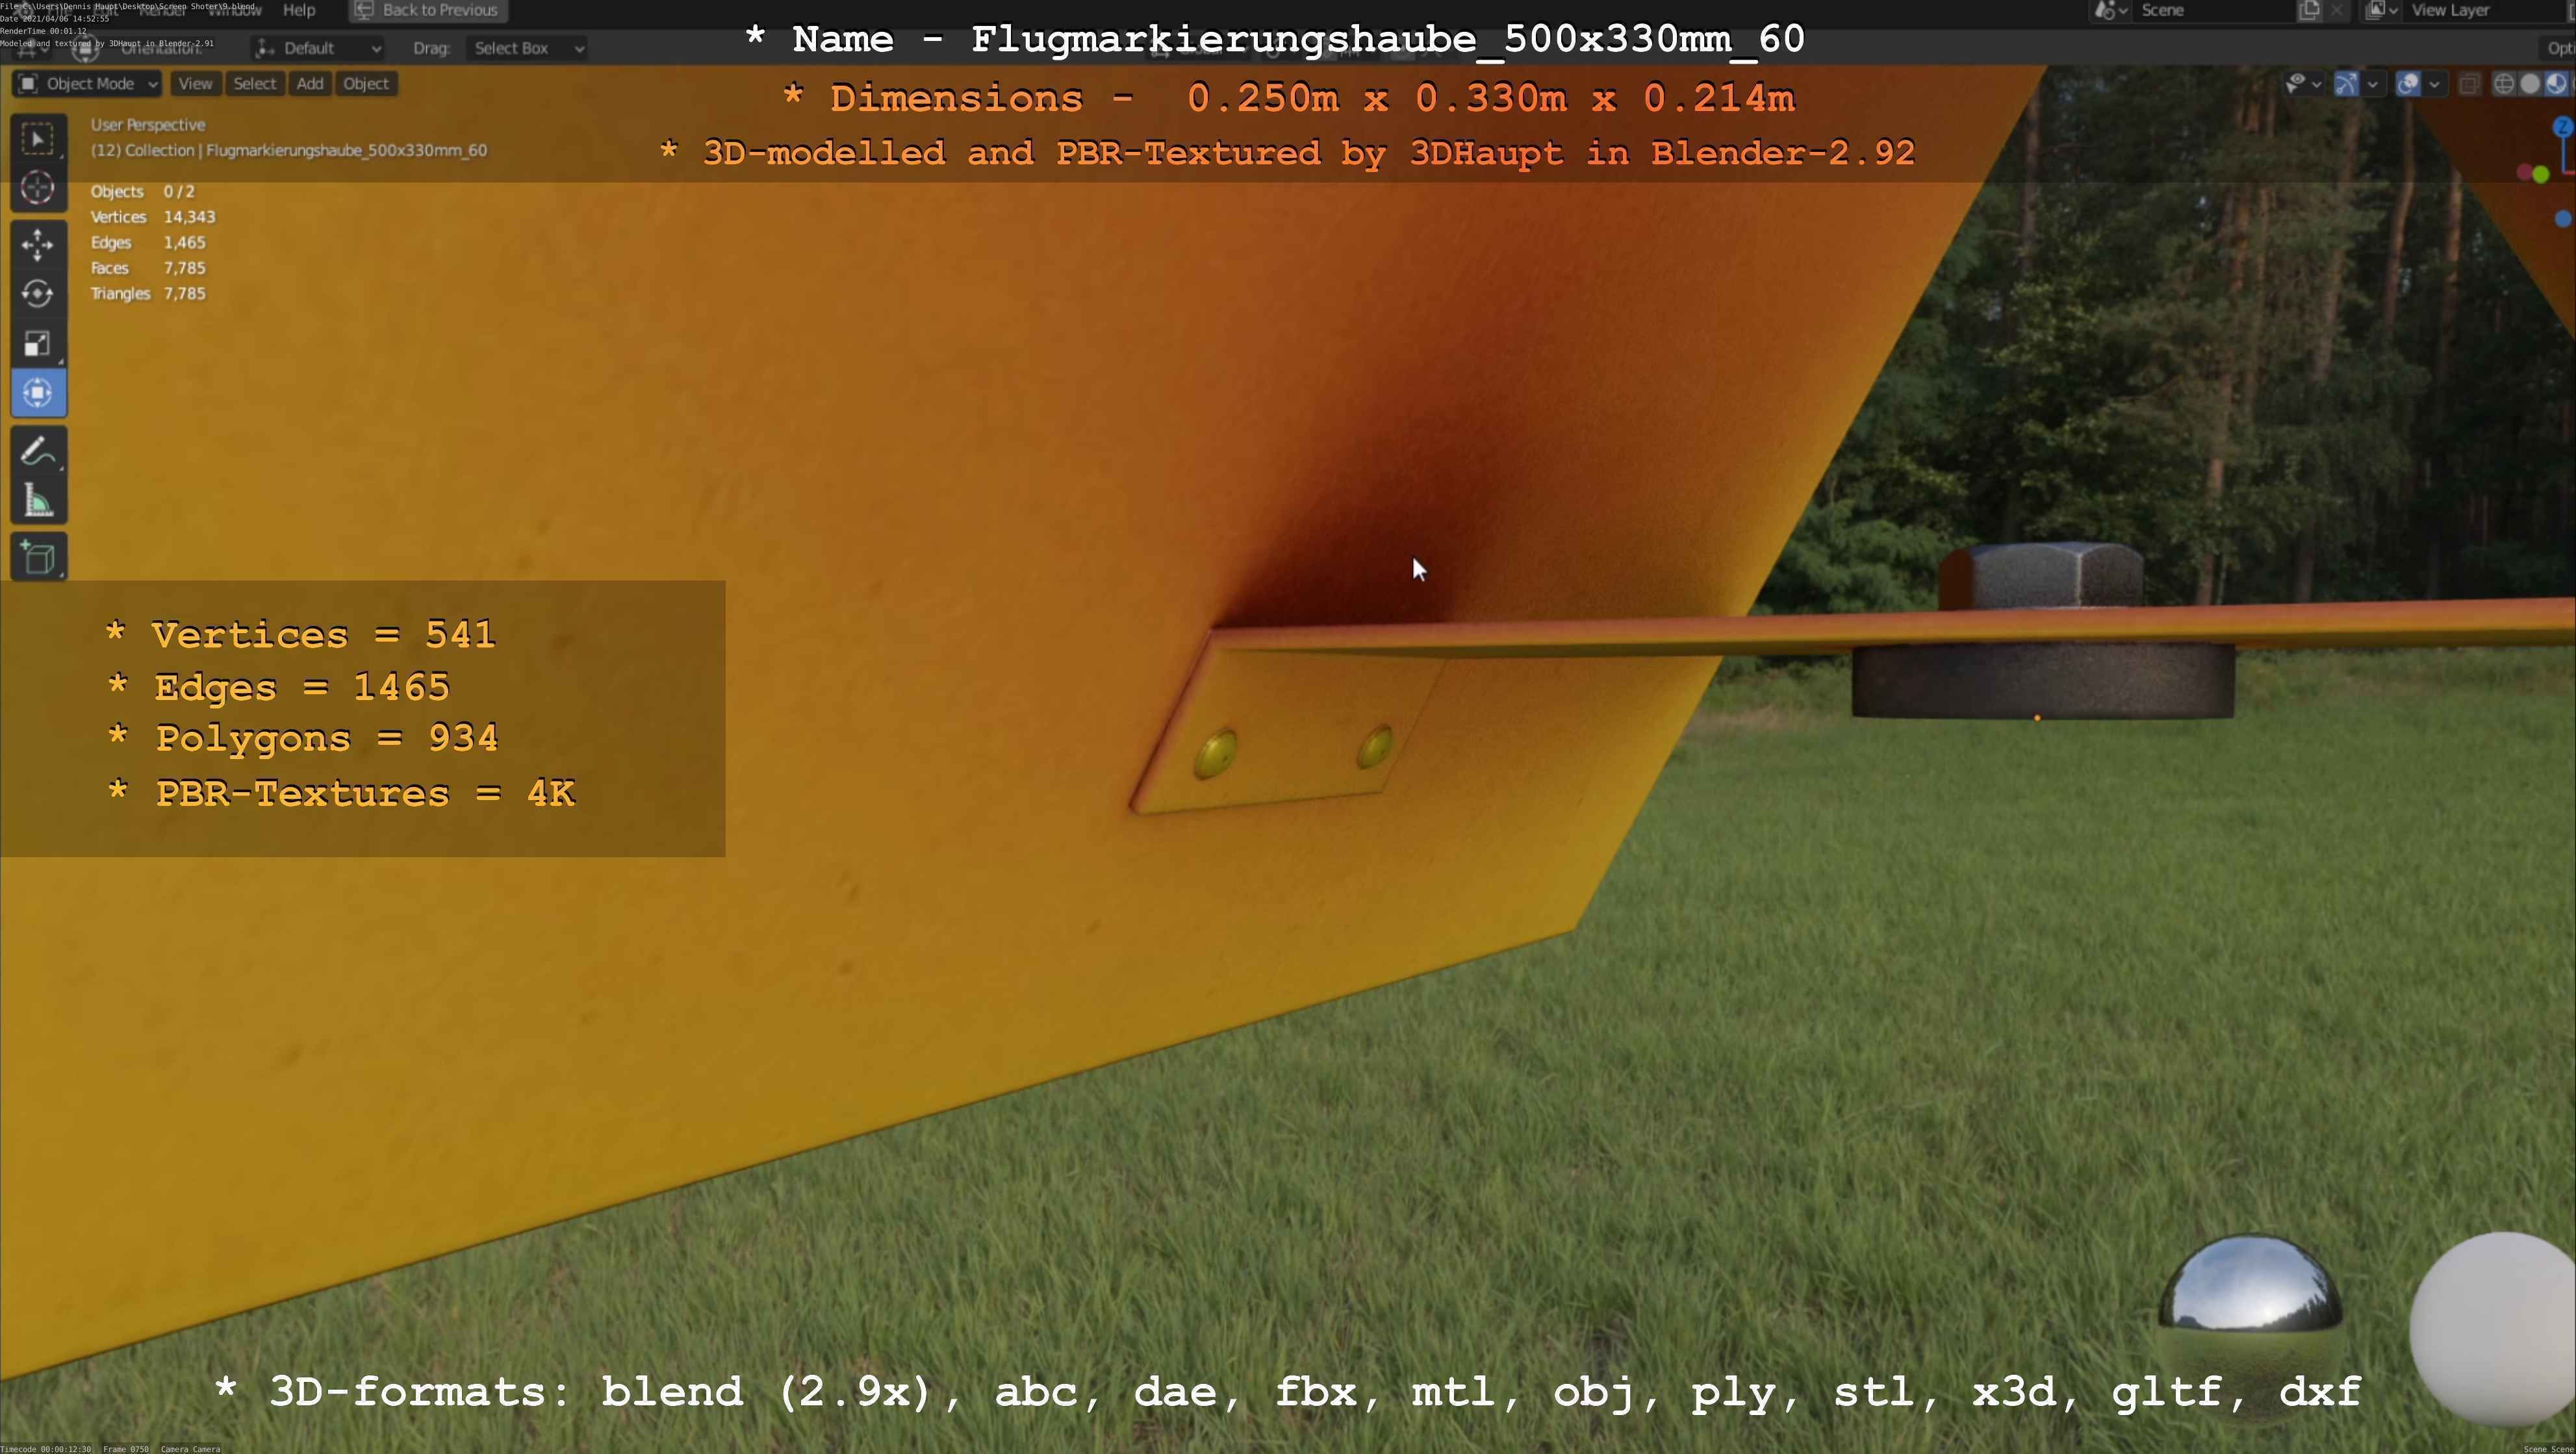Select the Scale tool
Image resolution: width=2576 pixels, height=1454 pixels.
[x=38, y=344]
